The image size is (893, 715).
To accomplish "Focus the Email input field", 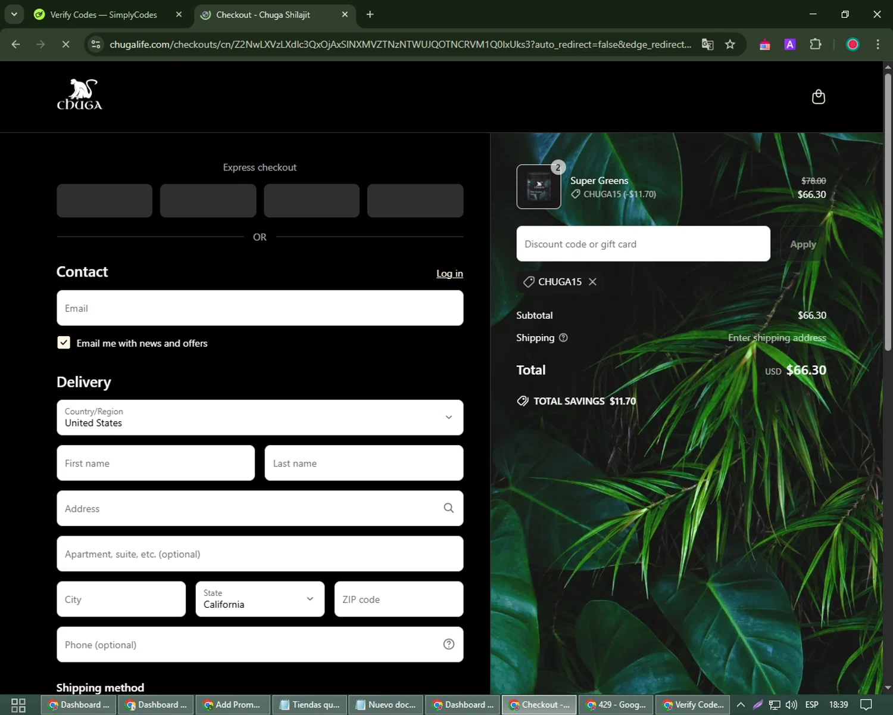I will click(260, 308).
